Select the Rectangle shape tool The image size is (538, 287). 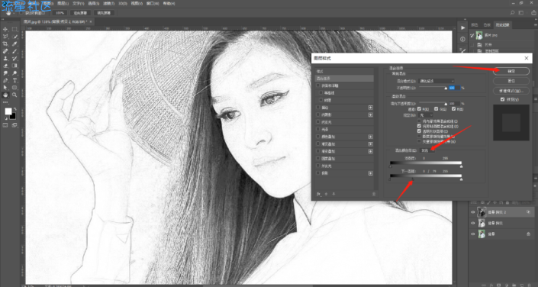click(14, 88)
